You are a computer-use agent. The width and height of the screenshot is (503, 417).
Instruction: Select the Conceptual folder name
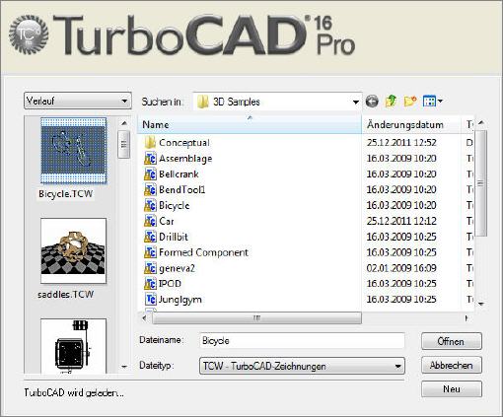coord(184,143)
